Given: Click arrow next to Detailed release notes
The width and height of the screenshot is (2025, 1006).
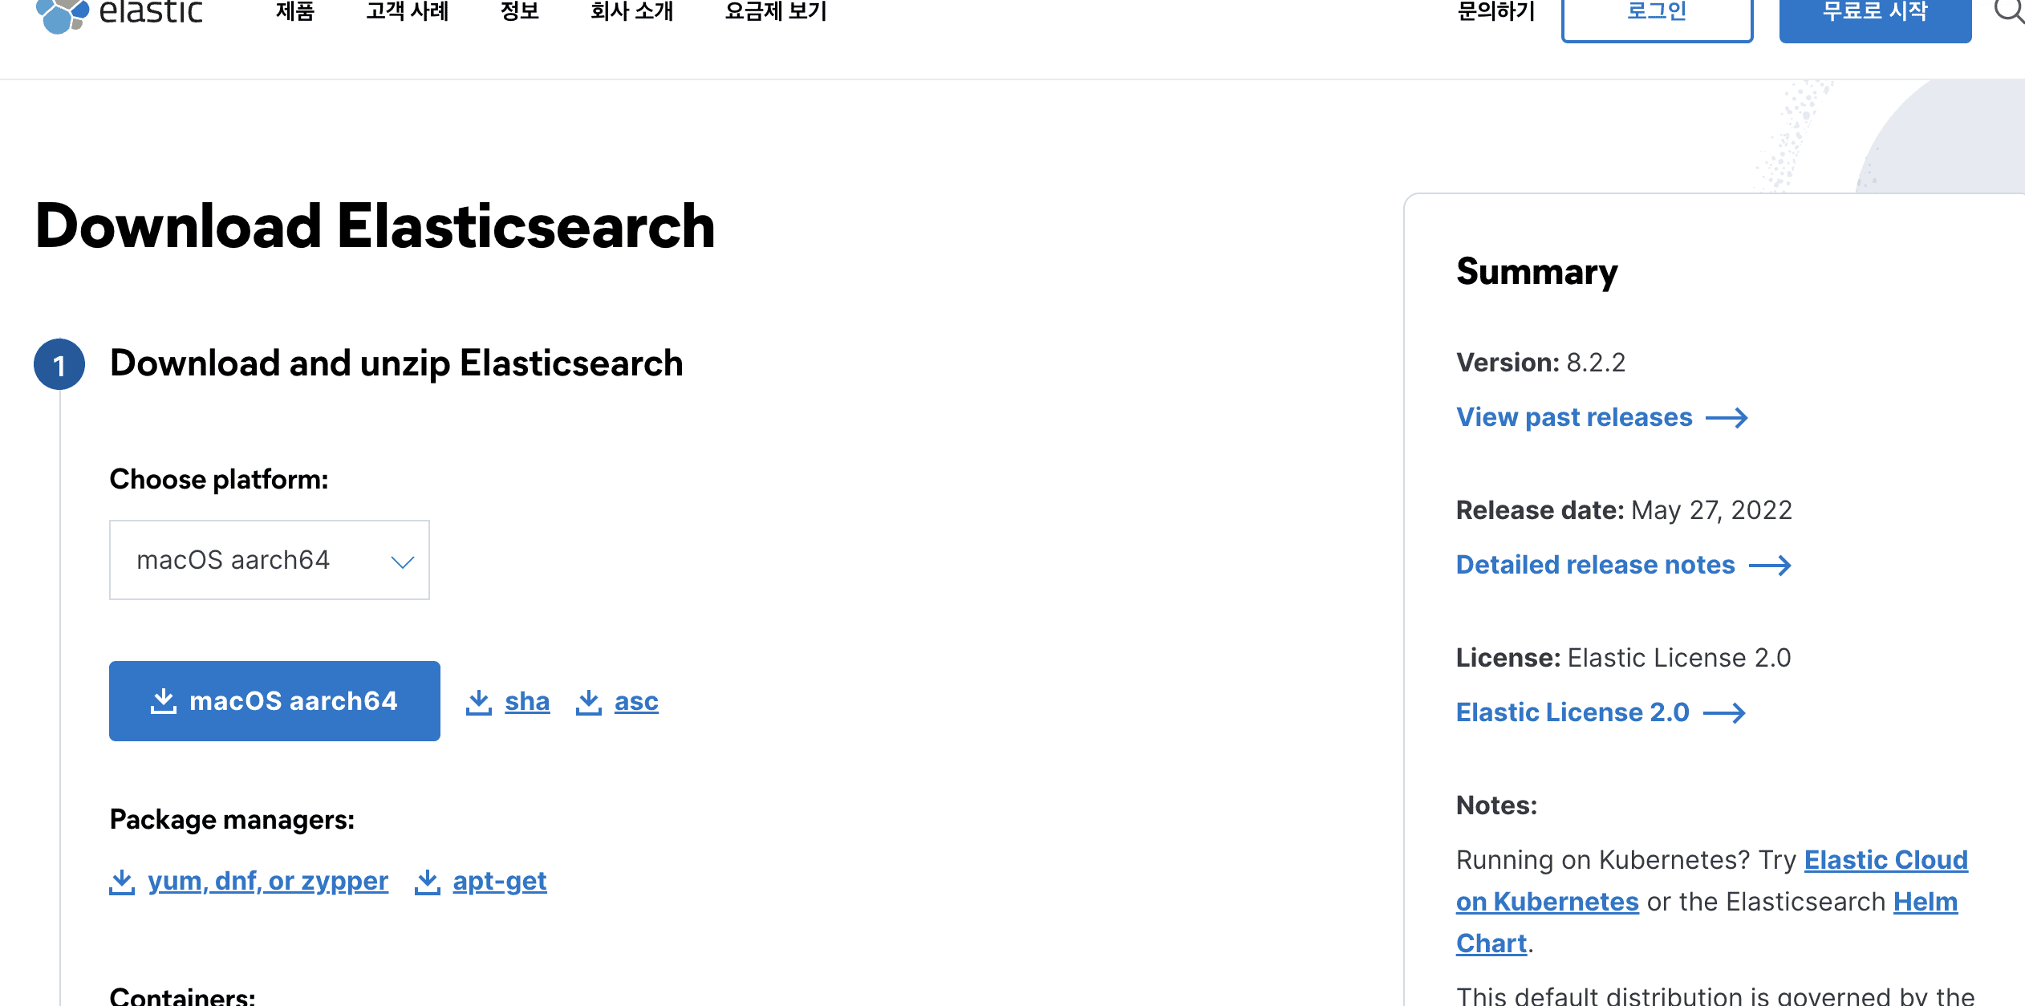Looking at the screenshot, I should click(x=1770, y=566).
